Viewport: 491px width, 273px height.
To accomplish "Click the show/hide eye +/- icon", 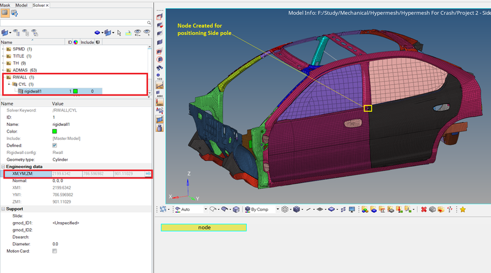I will [137, 32].
